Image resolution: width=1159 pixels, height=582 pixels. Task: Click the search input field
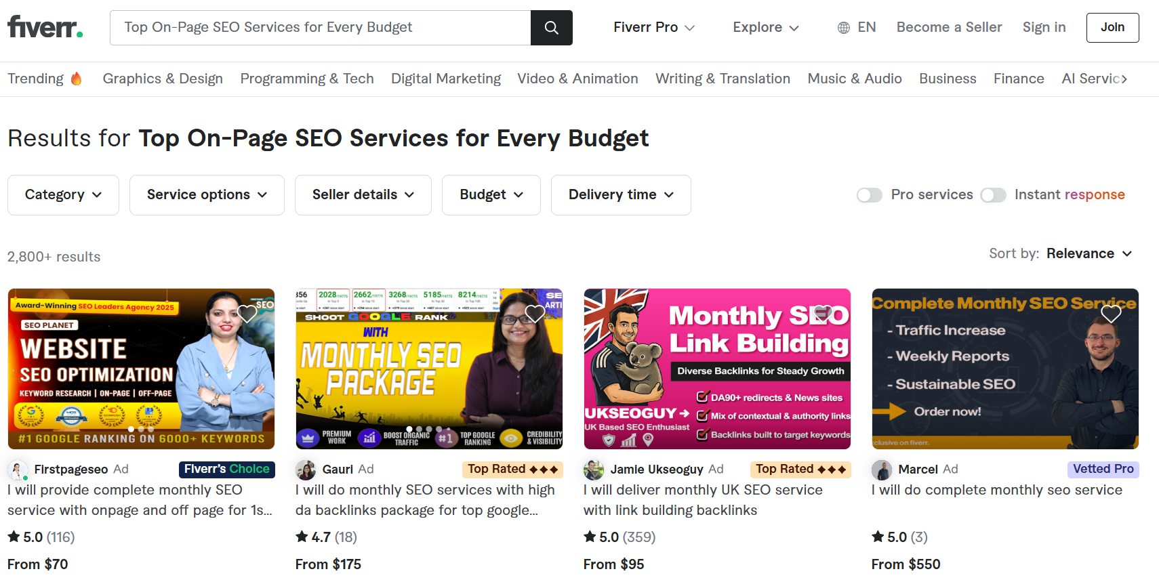[x=321, y=28]
